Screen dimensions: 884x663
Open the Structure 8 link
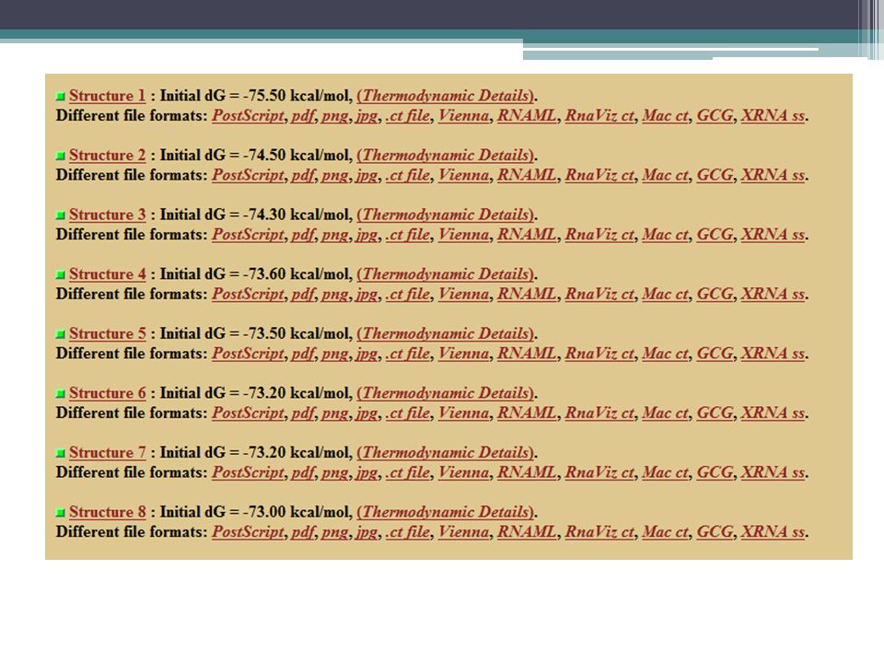coord(107,512)
